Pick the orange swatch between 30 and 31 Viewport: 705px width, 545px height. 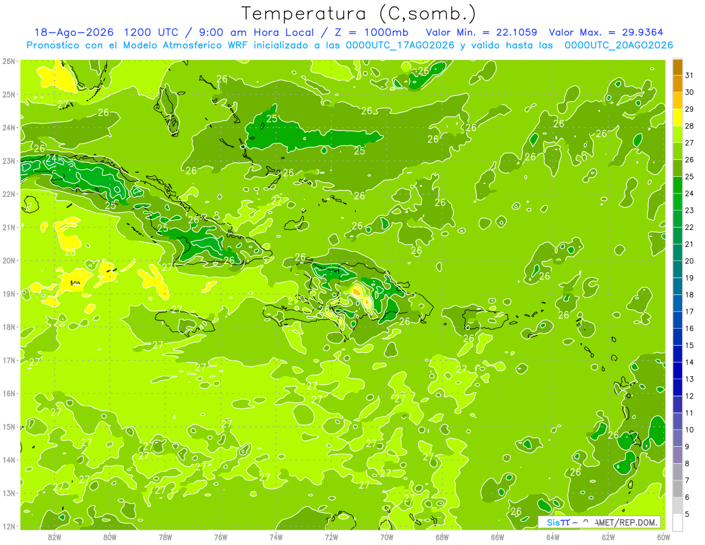point(677,84)
